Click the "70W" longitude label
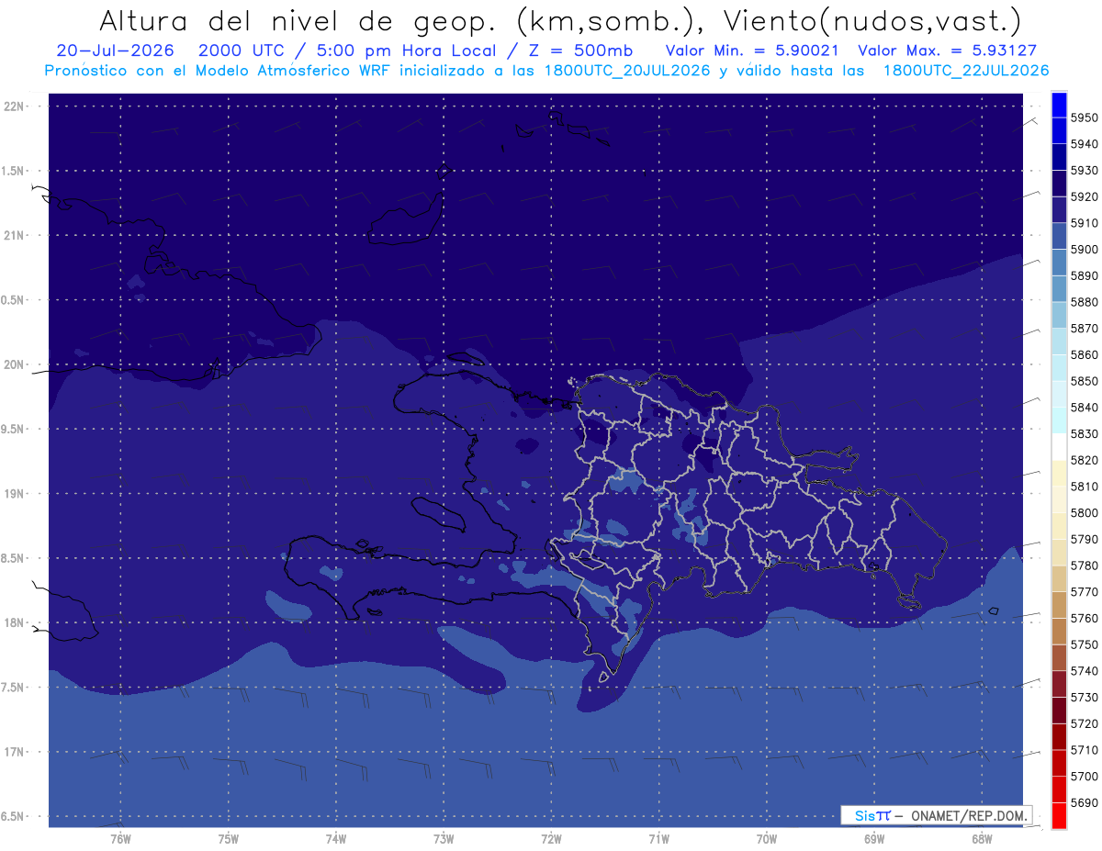This screenshot has height=851, width=1102. [x=766, y=839]
